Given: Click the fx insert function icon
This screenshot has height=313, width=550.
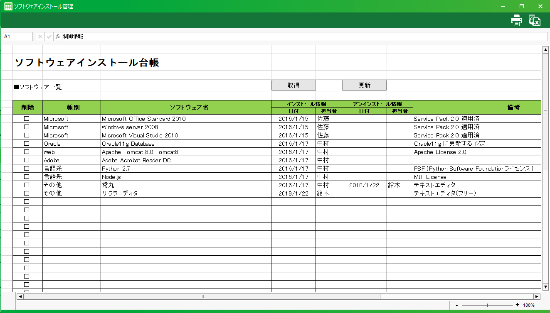Looking at the screenshot, I should click(x=58, y=37).
